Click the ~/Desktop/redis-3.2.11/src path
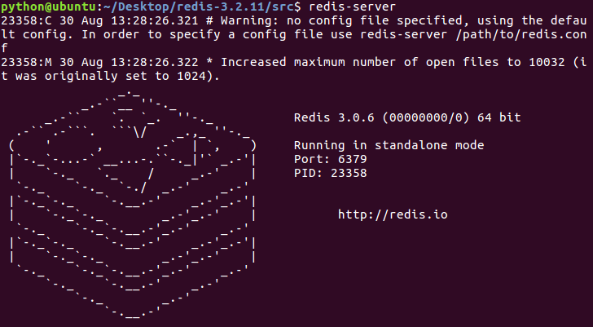 (199, 7)
